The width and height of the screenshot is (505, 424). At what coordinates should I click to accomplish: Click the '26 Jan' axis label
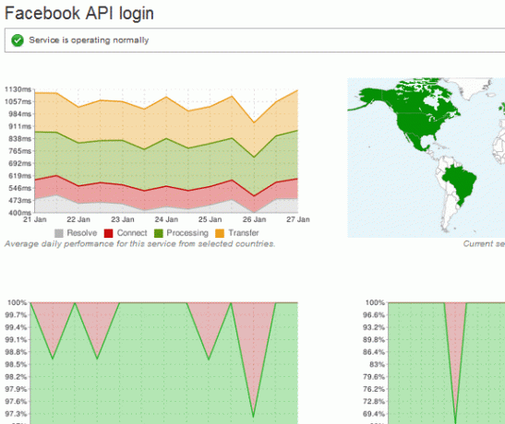[x=254, y=219]
